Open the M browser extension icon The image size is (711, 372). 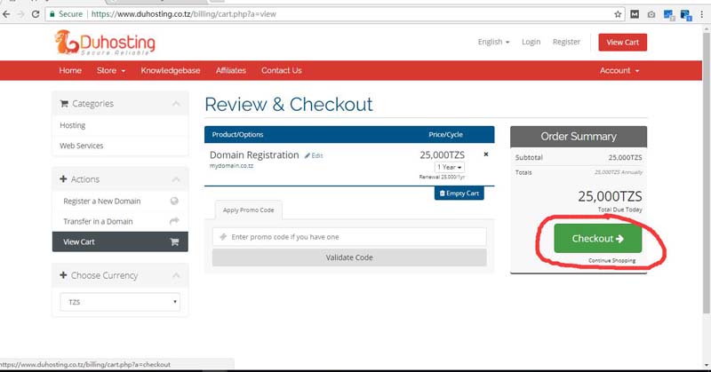click(635, 14)
